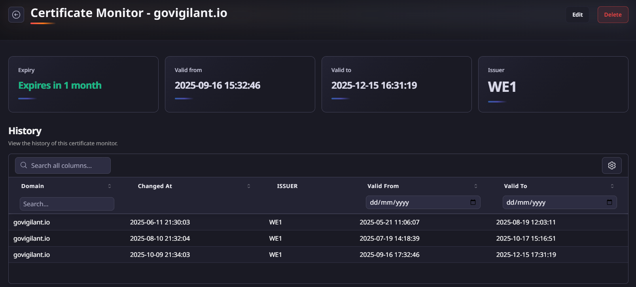
Task: Open table settings gear icon
Action: pyautogui.click(x=611, y=165)
